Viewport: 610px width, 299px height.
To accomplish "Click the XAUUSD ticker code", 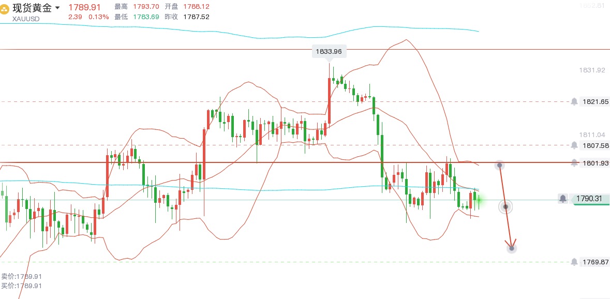I will point(26,19).
